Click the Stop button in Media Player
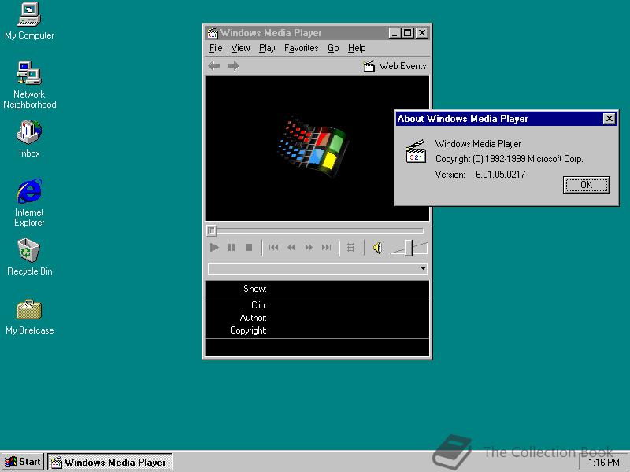 point(249,248)
